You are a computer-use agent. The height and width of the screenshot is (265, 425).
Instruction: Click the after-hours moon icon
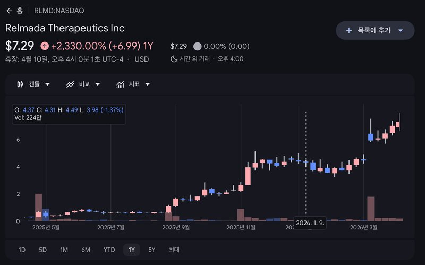point(174,58)
